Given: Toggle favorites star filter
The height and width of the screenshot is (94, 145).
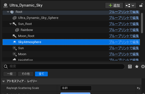Looking at the screenshot, I should [137, 67].
